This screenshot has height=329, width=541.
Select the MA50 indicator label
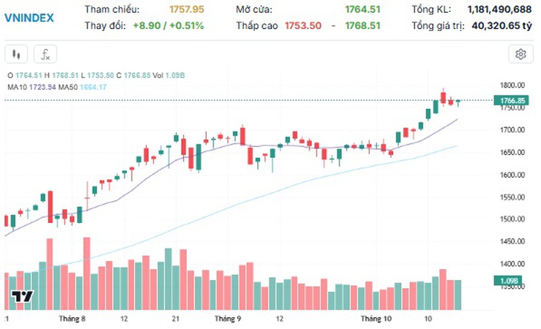(68, 87)
